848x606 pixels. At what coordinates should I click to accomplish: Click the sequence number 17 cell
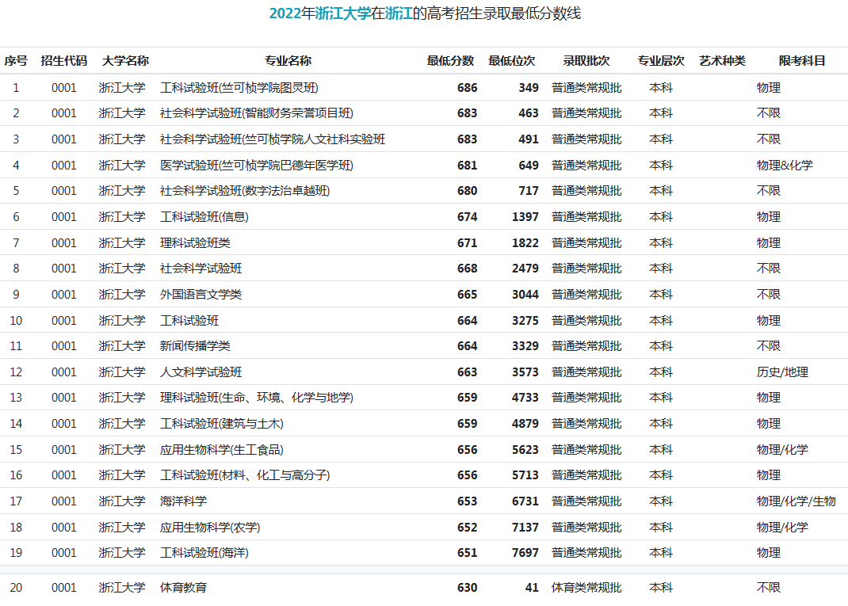pos(16,501)
